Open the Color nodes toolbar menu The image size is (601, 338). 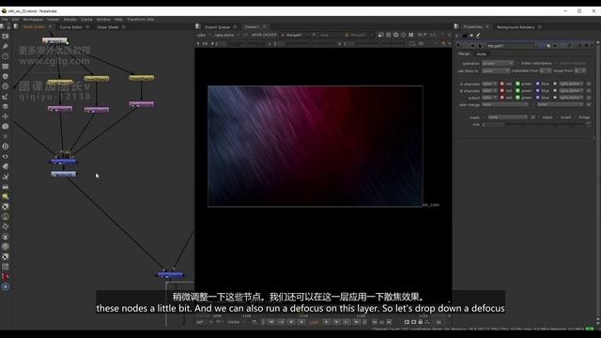click(x=6, y=76)
